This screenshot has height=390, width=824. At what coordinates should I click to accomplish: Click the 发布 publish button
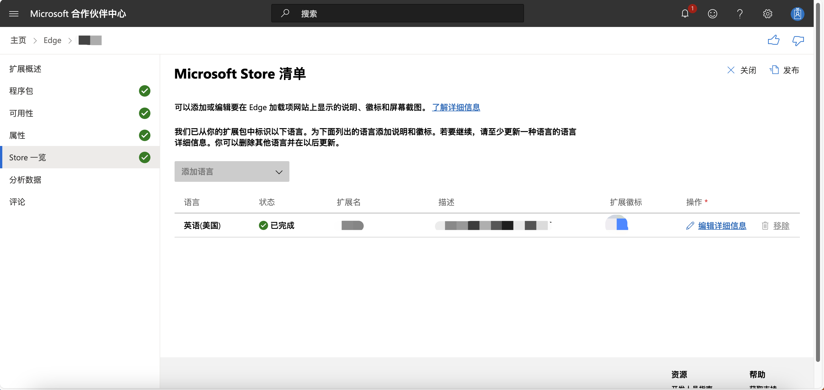(x=784, y=70)
